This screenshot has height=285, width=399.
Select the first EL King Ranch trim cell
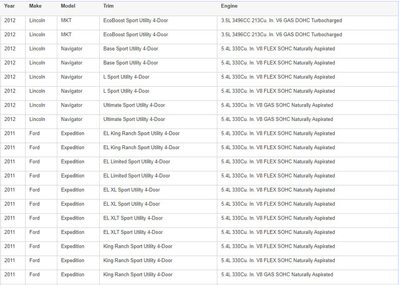[141, 133]
